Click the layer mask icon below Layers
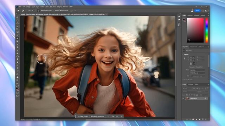 193,119
